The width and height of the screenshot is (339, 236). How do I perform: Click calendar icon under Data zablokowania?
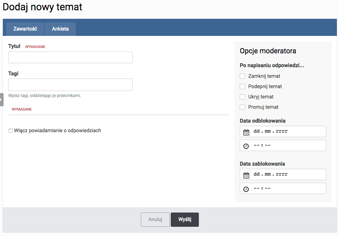246,175
